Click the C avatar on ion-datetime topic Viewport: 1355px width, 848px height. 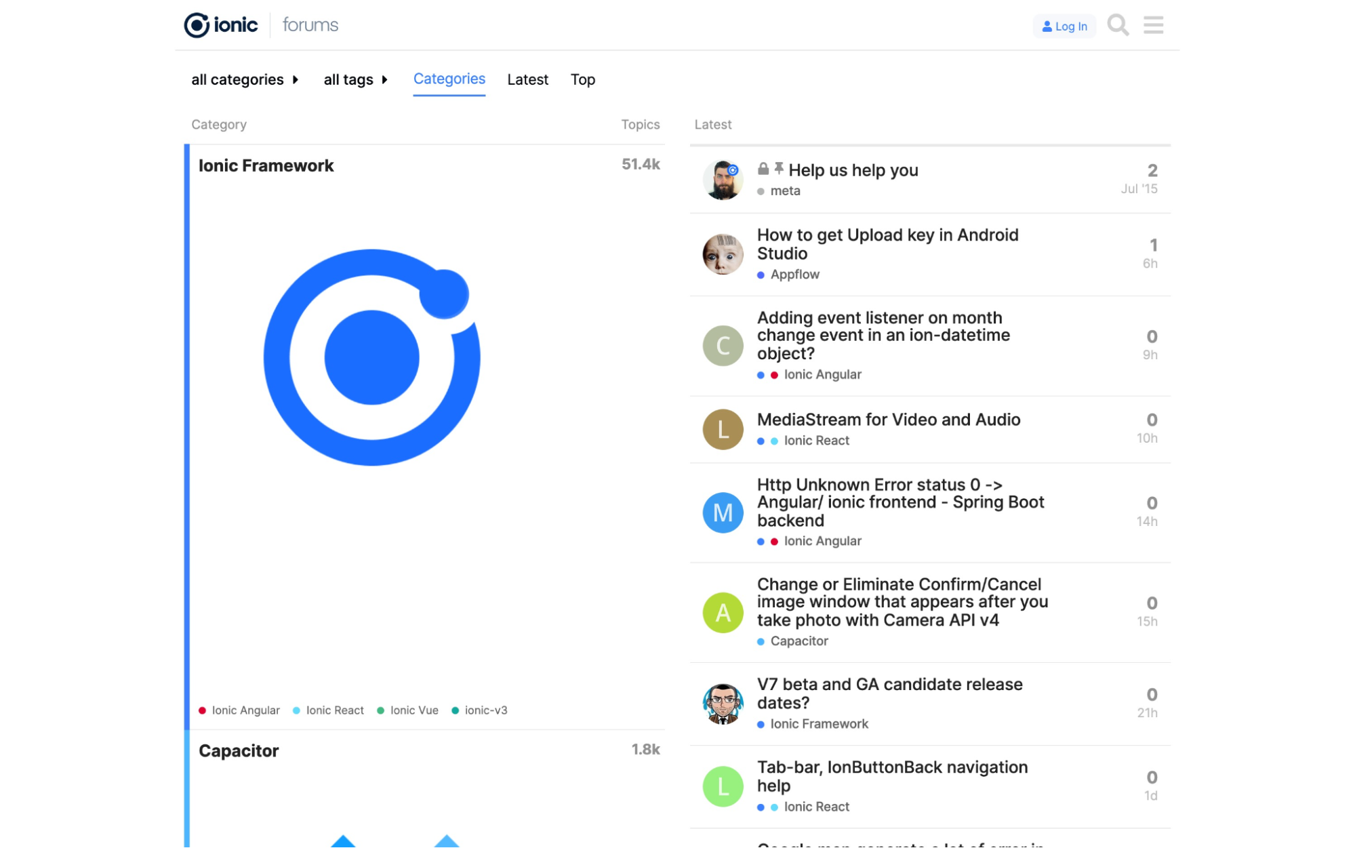click(x=723, y=346)
